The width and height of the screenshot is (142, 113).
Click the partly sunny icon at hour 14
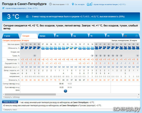72,48
